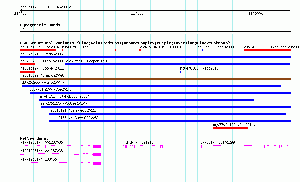Open the KIAA1958|NM_001287038 gene label
The image size is (300, 182).
pyautogui.click(x=41, y=151)
